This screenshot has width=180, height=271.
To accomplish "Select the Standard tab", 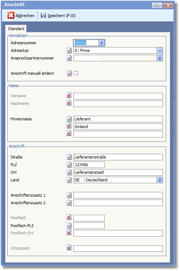I will point(16,29).
